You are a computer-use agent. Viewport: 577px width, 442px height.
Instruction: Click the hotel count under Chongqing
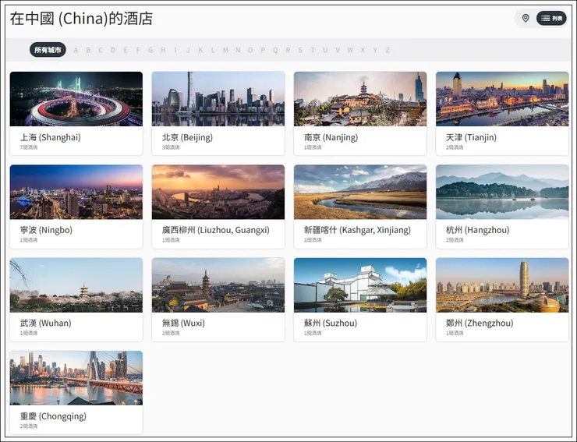(29, 426)
